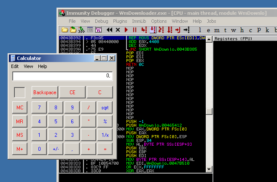Viewport: 277px width, 182px height.
Task: Click the multiply button in Calculator
Action: 89,121
